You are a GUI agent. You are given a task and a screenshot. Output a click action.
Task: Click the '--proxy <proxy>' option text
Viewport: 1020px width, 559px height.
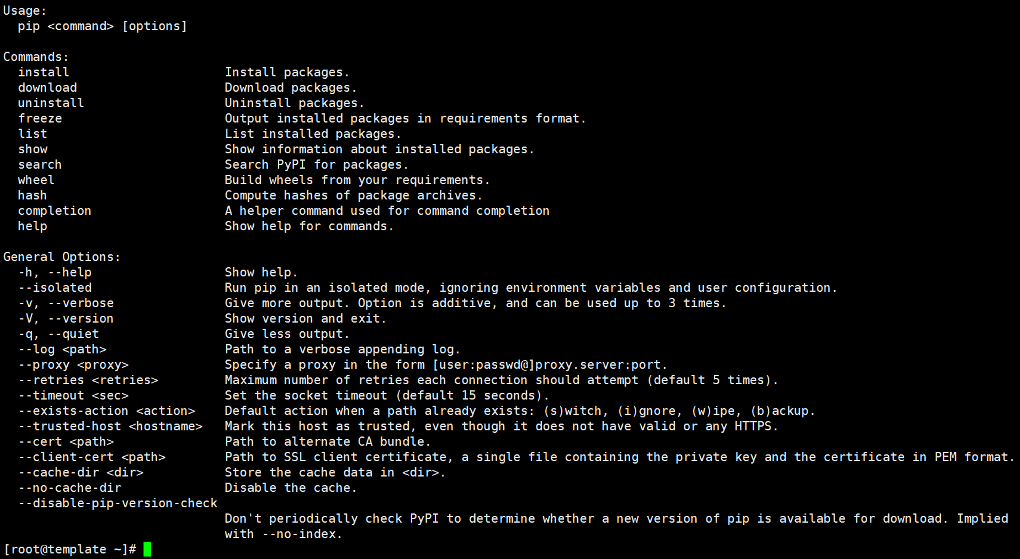(x=73, y=364)
